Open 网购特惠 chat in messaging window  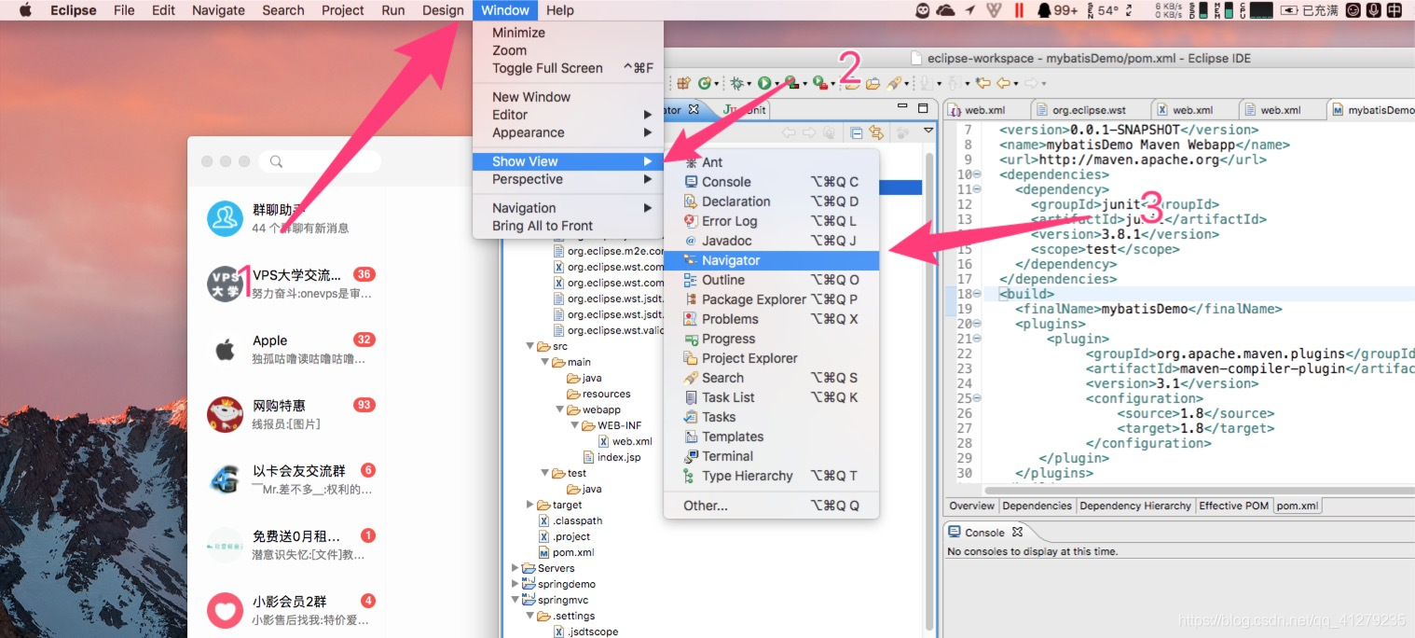[x=286, y=414]
